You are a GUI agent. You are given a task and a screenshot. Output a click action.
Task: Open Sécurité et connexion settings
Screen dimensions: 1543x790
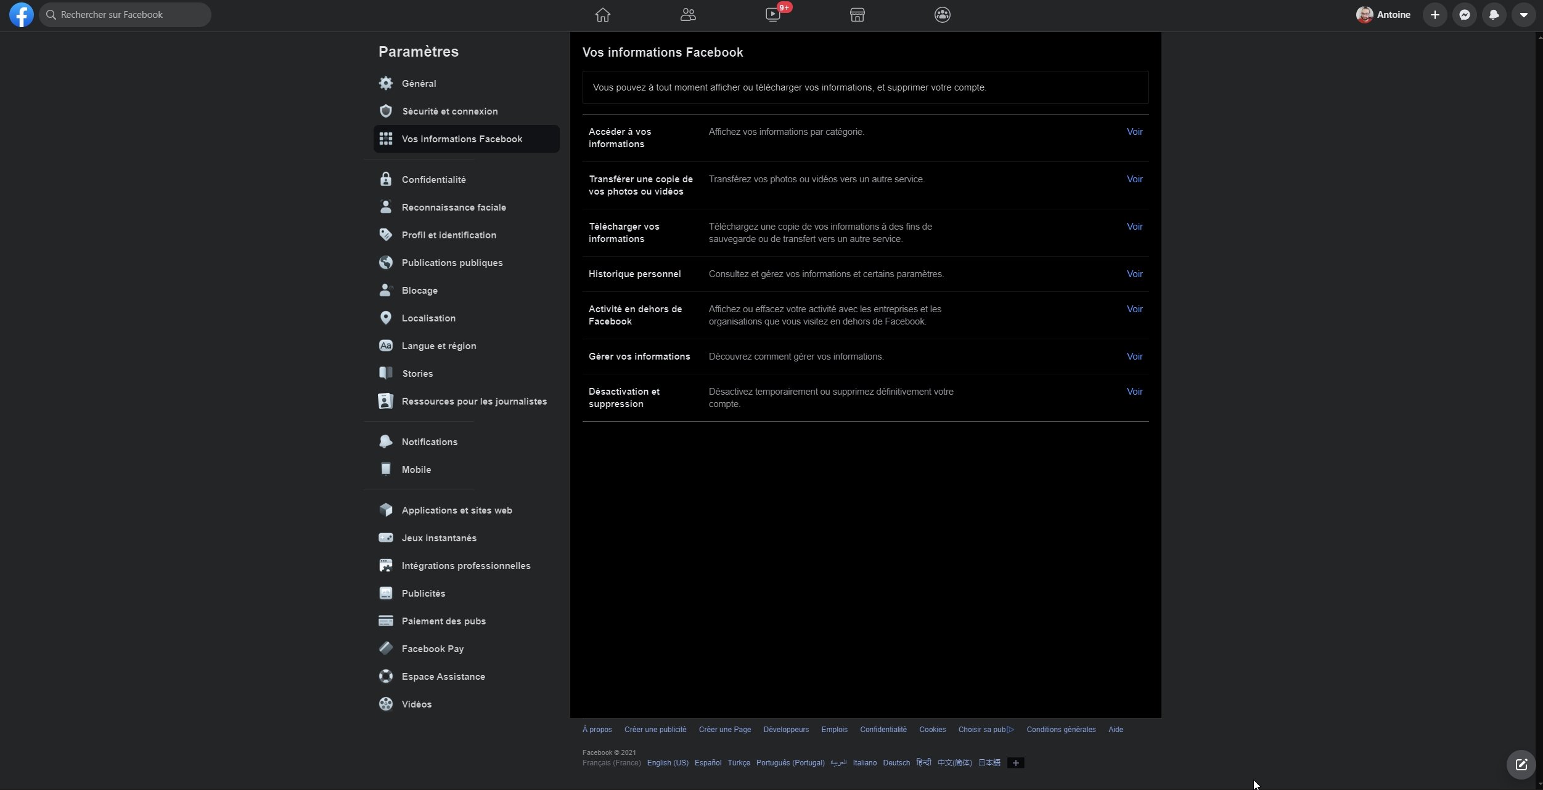click(449, 111)
